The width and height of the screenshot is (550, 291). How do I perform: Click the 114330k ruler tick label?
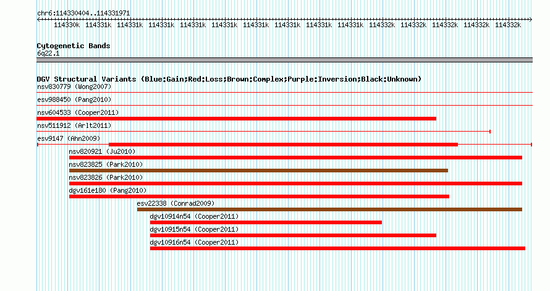point(67,25)
